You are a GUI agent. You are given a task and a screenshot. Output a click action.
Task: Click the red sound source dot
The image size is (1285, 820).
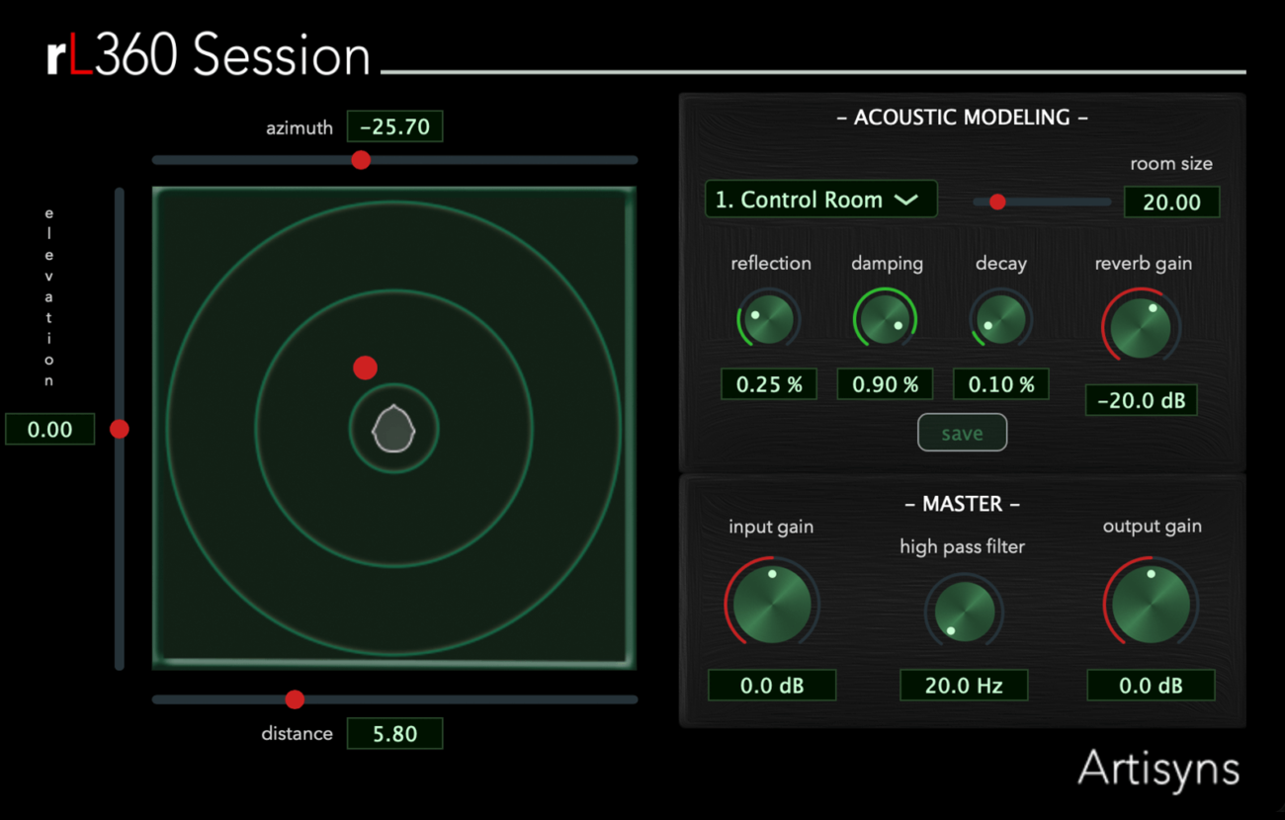(x=366, y=368)
